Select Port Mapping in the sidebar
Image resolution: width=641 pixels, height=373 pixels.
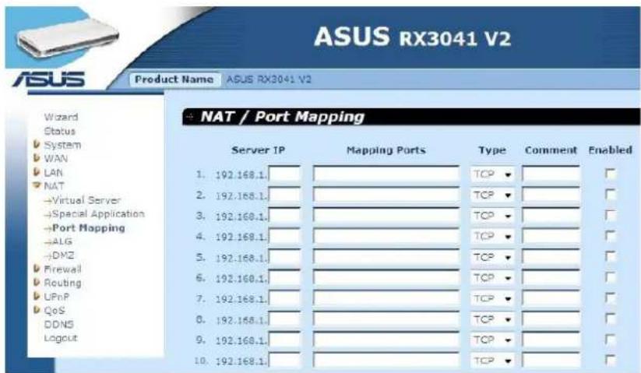pos(89,228)
